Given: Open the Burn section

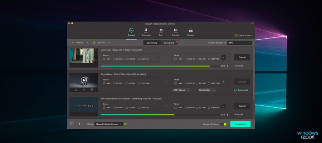Looking at the screenshot, I should click(x=161, y=32).
